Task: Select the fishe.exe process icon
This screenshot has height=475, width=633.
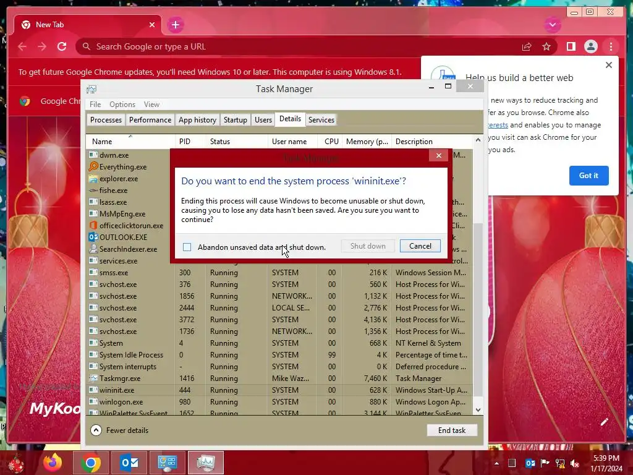Action: [93, 190]
